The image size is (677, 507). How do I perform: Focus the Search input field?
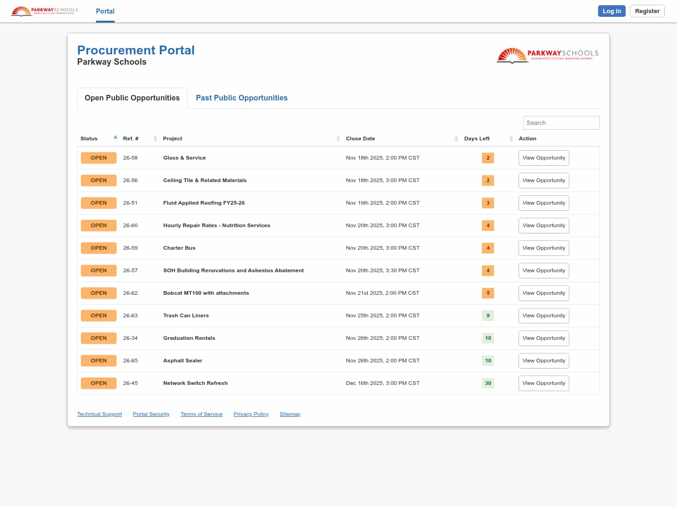tap(561, 123)
